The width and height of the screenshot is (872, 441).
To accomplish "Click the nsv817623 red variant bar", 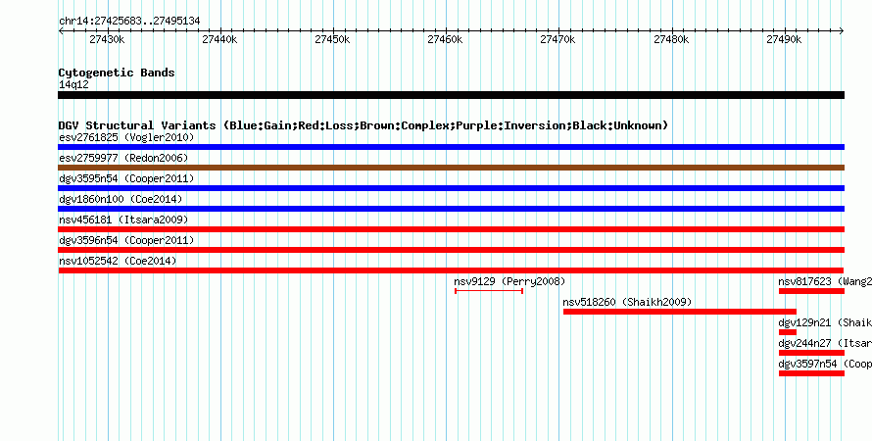I will 811,291.
